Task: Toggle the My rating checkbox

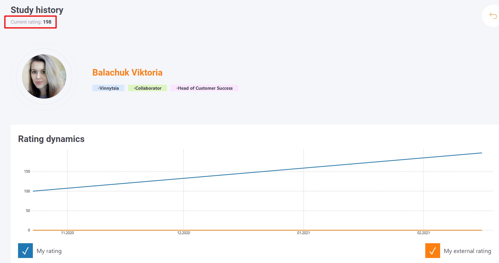Action: 25,251
